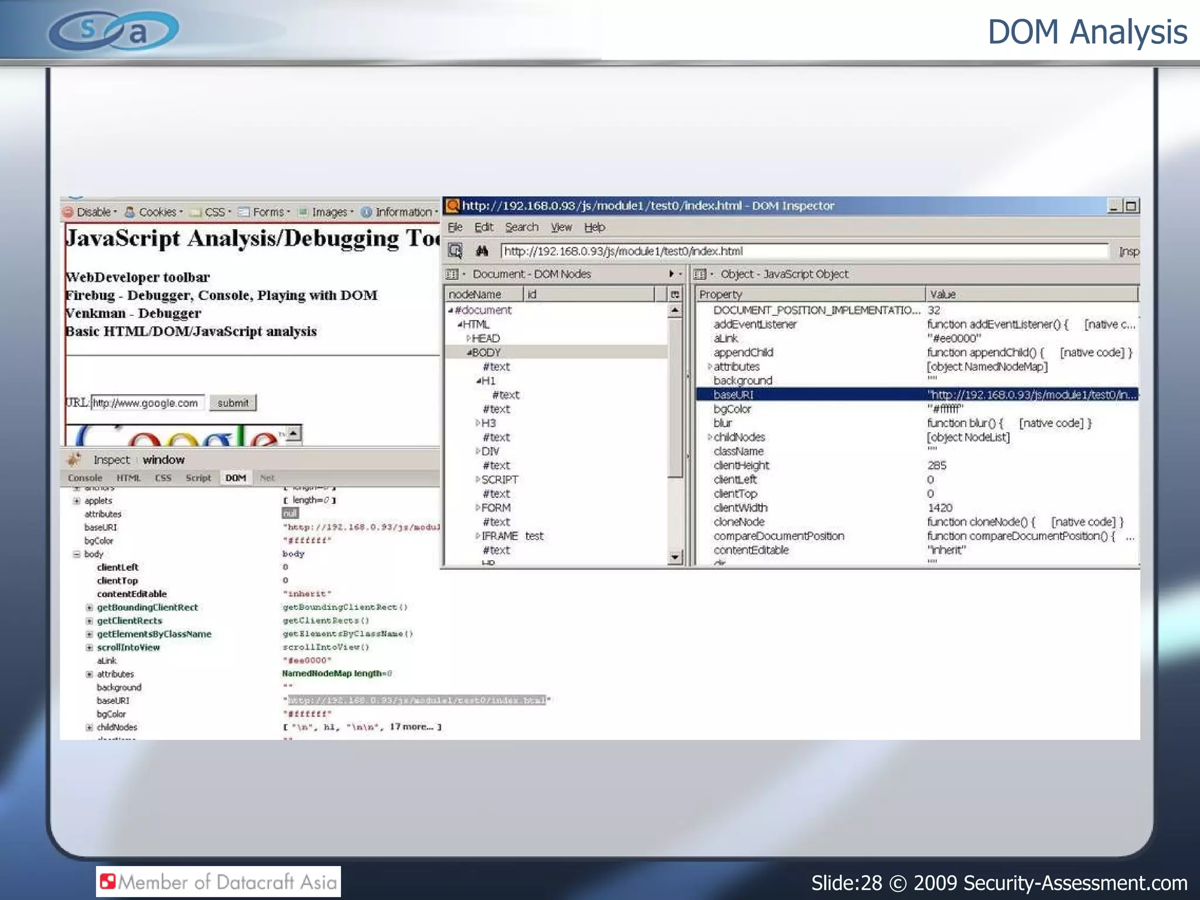Select the DOM tab in Firebug
1200x900 pixels.
[x=236, y=478]
